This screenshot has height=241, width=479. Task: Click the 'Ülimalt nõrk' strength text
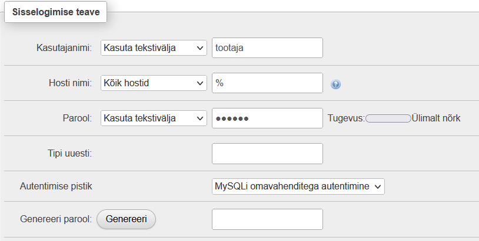pos(436,118)
